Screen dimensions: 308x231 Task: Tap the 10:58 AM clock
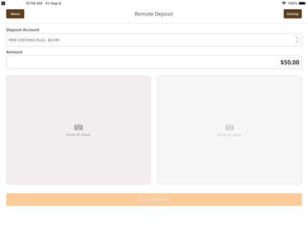(x=34, y=3)
